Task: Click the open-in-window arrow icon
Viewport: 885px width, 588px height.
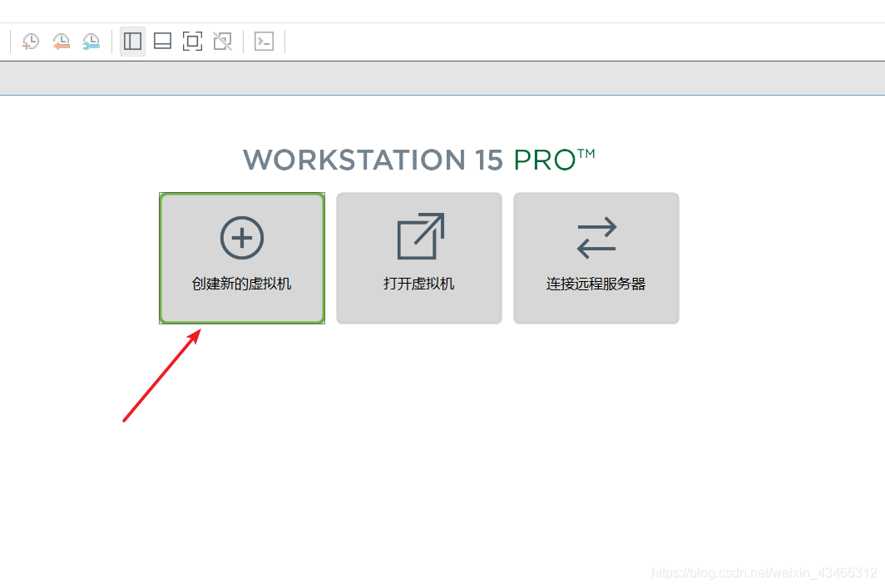Action: (421, 236)
